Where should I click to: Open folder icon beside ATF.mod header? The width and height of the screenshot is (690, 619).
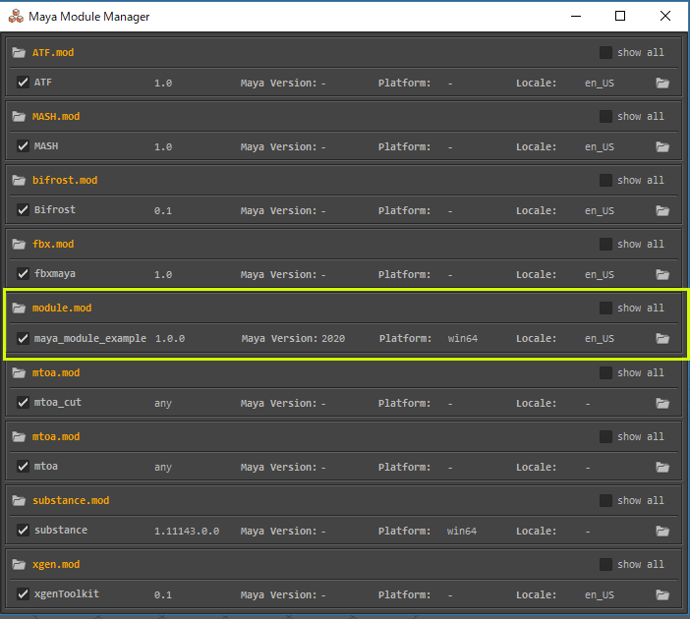[x=19, y=53]
